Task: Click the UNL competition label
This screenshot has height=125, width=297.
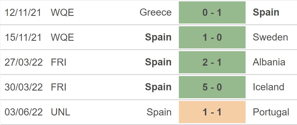Action: [x=60, y=112]
